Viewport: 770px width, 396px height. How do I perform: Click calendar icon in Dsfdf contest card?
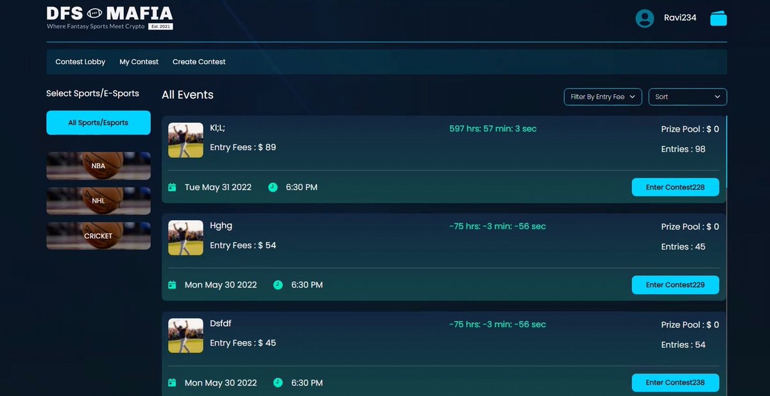coord(172,383)
